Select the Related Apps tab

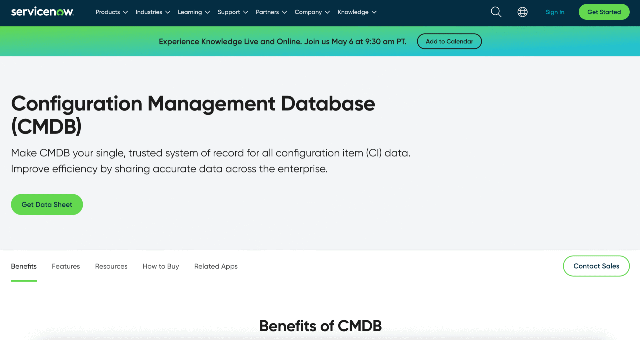point(216,266)
